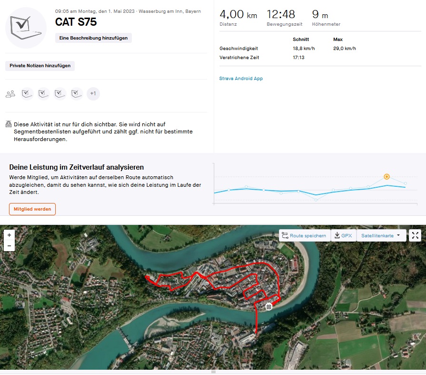Click the Mitglied werden button
426x375 pixels.
32,209
